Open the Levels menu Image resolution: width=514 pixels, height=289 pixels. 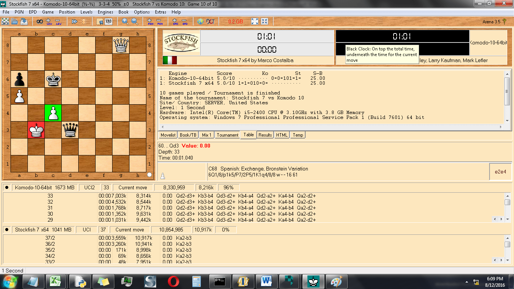(87, 12)
